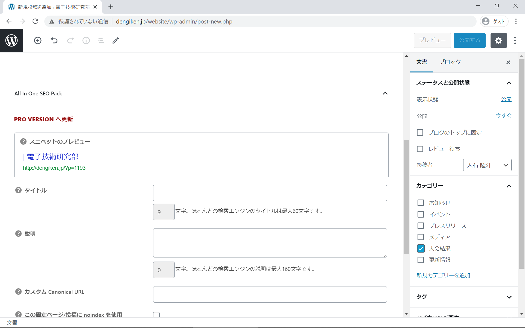The image size is (525, 328).
Task: Click the browser address bar URL
Action: (x=174, y=21)
